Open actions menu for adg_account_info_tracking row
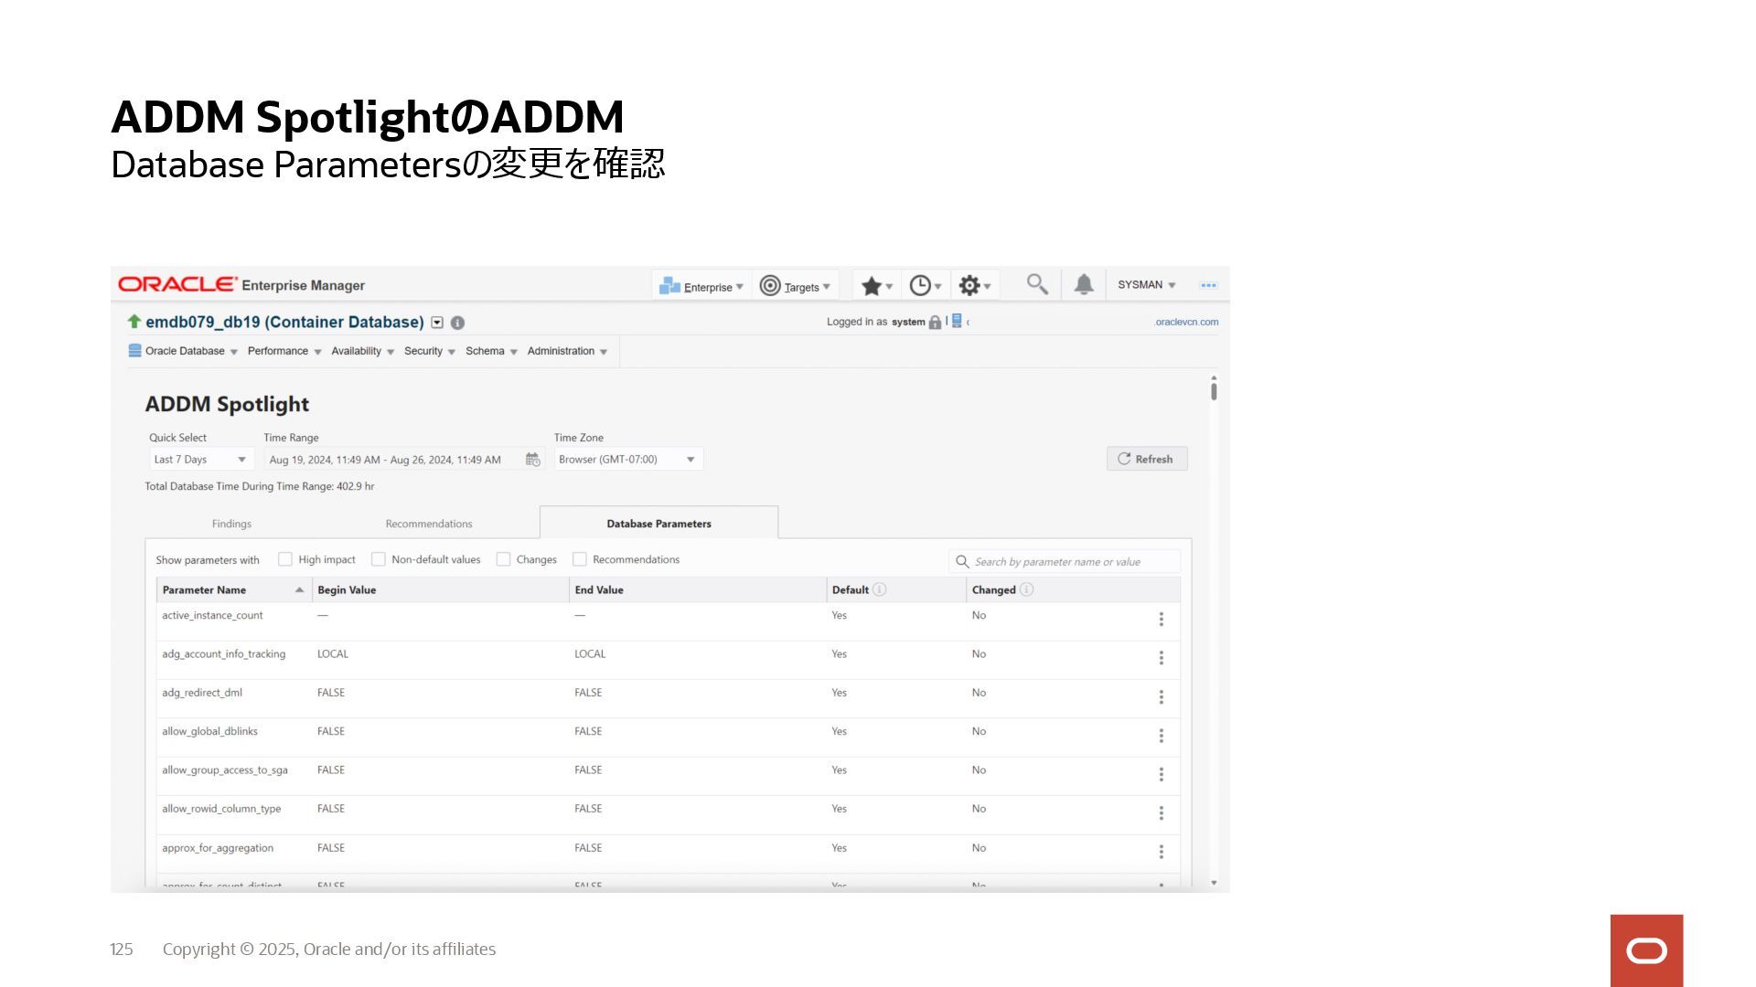The height and width of the screenshot is (987, 1756). coord(1162,658)
